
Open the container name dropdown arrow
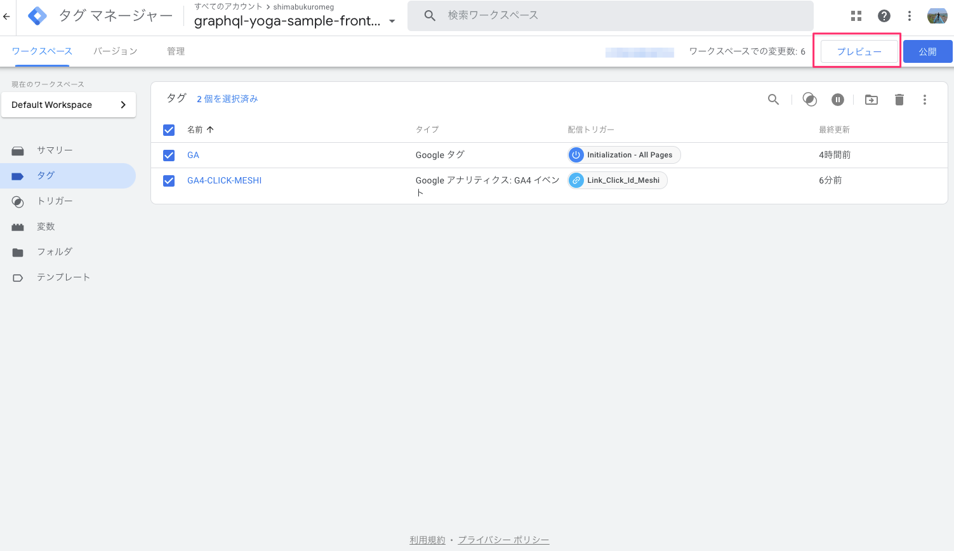pyautogui.click(x=392, y=21)
